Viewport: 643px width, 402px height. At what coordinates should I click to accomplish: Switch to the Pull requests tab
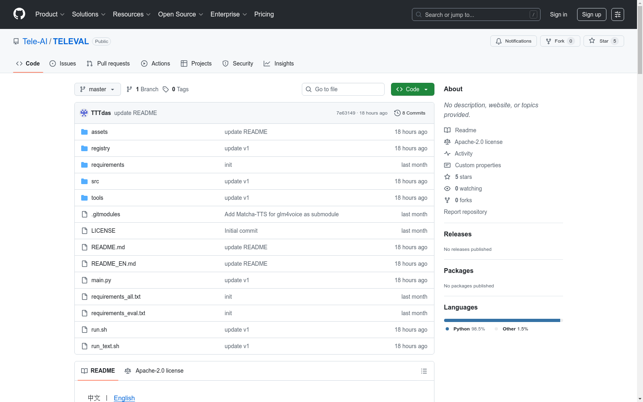click(x=108, y=64)
